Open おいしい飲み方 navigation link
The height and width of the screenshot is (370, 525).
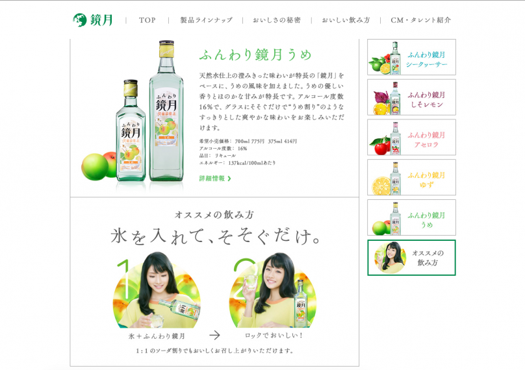pyautogui.click(x=346, y=20)
